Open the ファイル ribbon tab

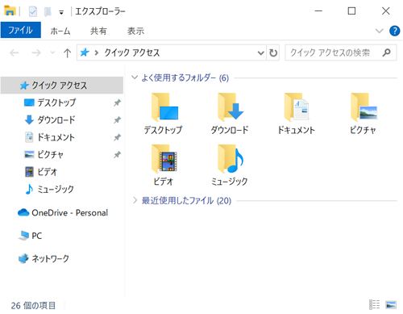tap(21, 30)
